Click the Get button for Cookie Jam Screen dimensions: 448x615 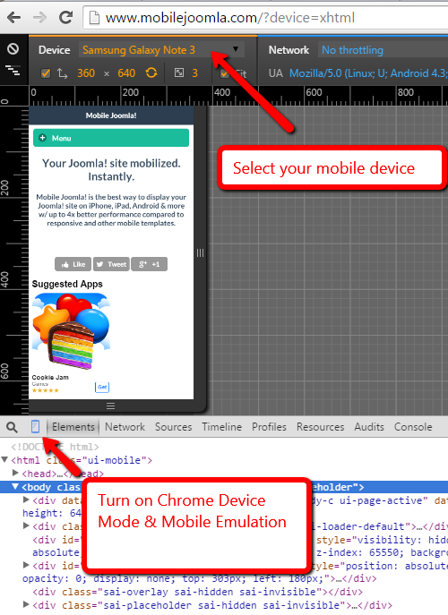click(x=102, y=387)
